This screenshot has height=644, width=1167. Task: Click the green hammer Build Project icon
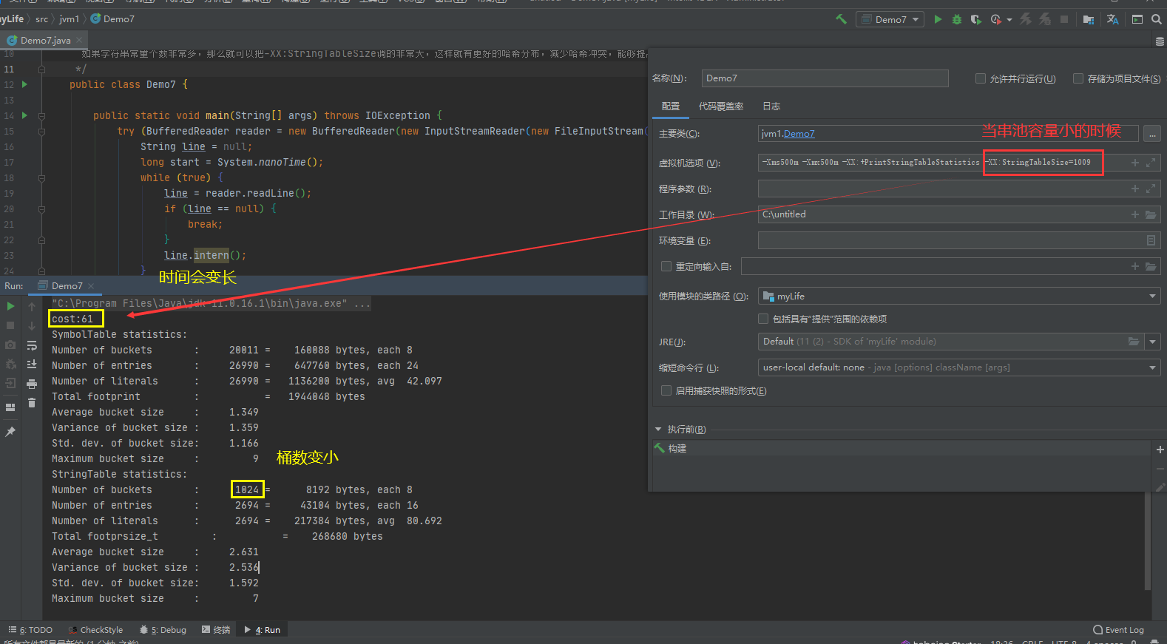(841, 19)
